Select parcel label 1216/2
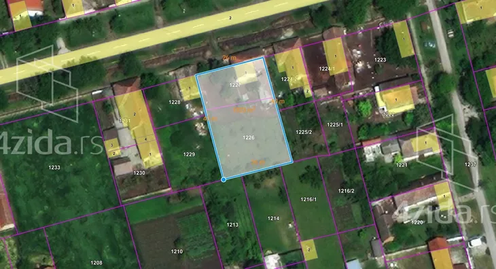Image resolution: width=496 pixels, height=269 pixels. click(x=347, y=191)
